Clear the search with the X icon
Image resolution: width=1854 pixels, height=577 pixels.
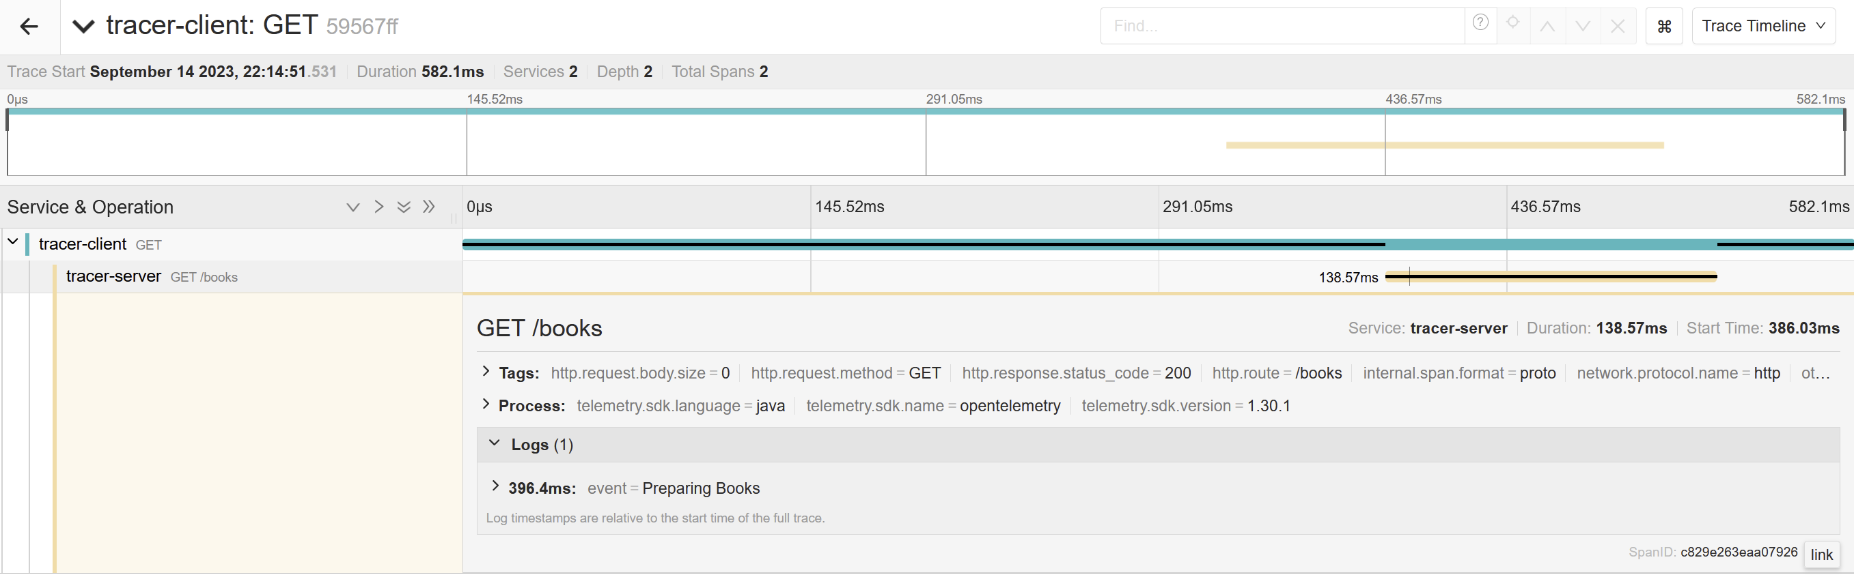point(1617,27)
